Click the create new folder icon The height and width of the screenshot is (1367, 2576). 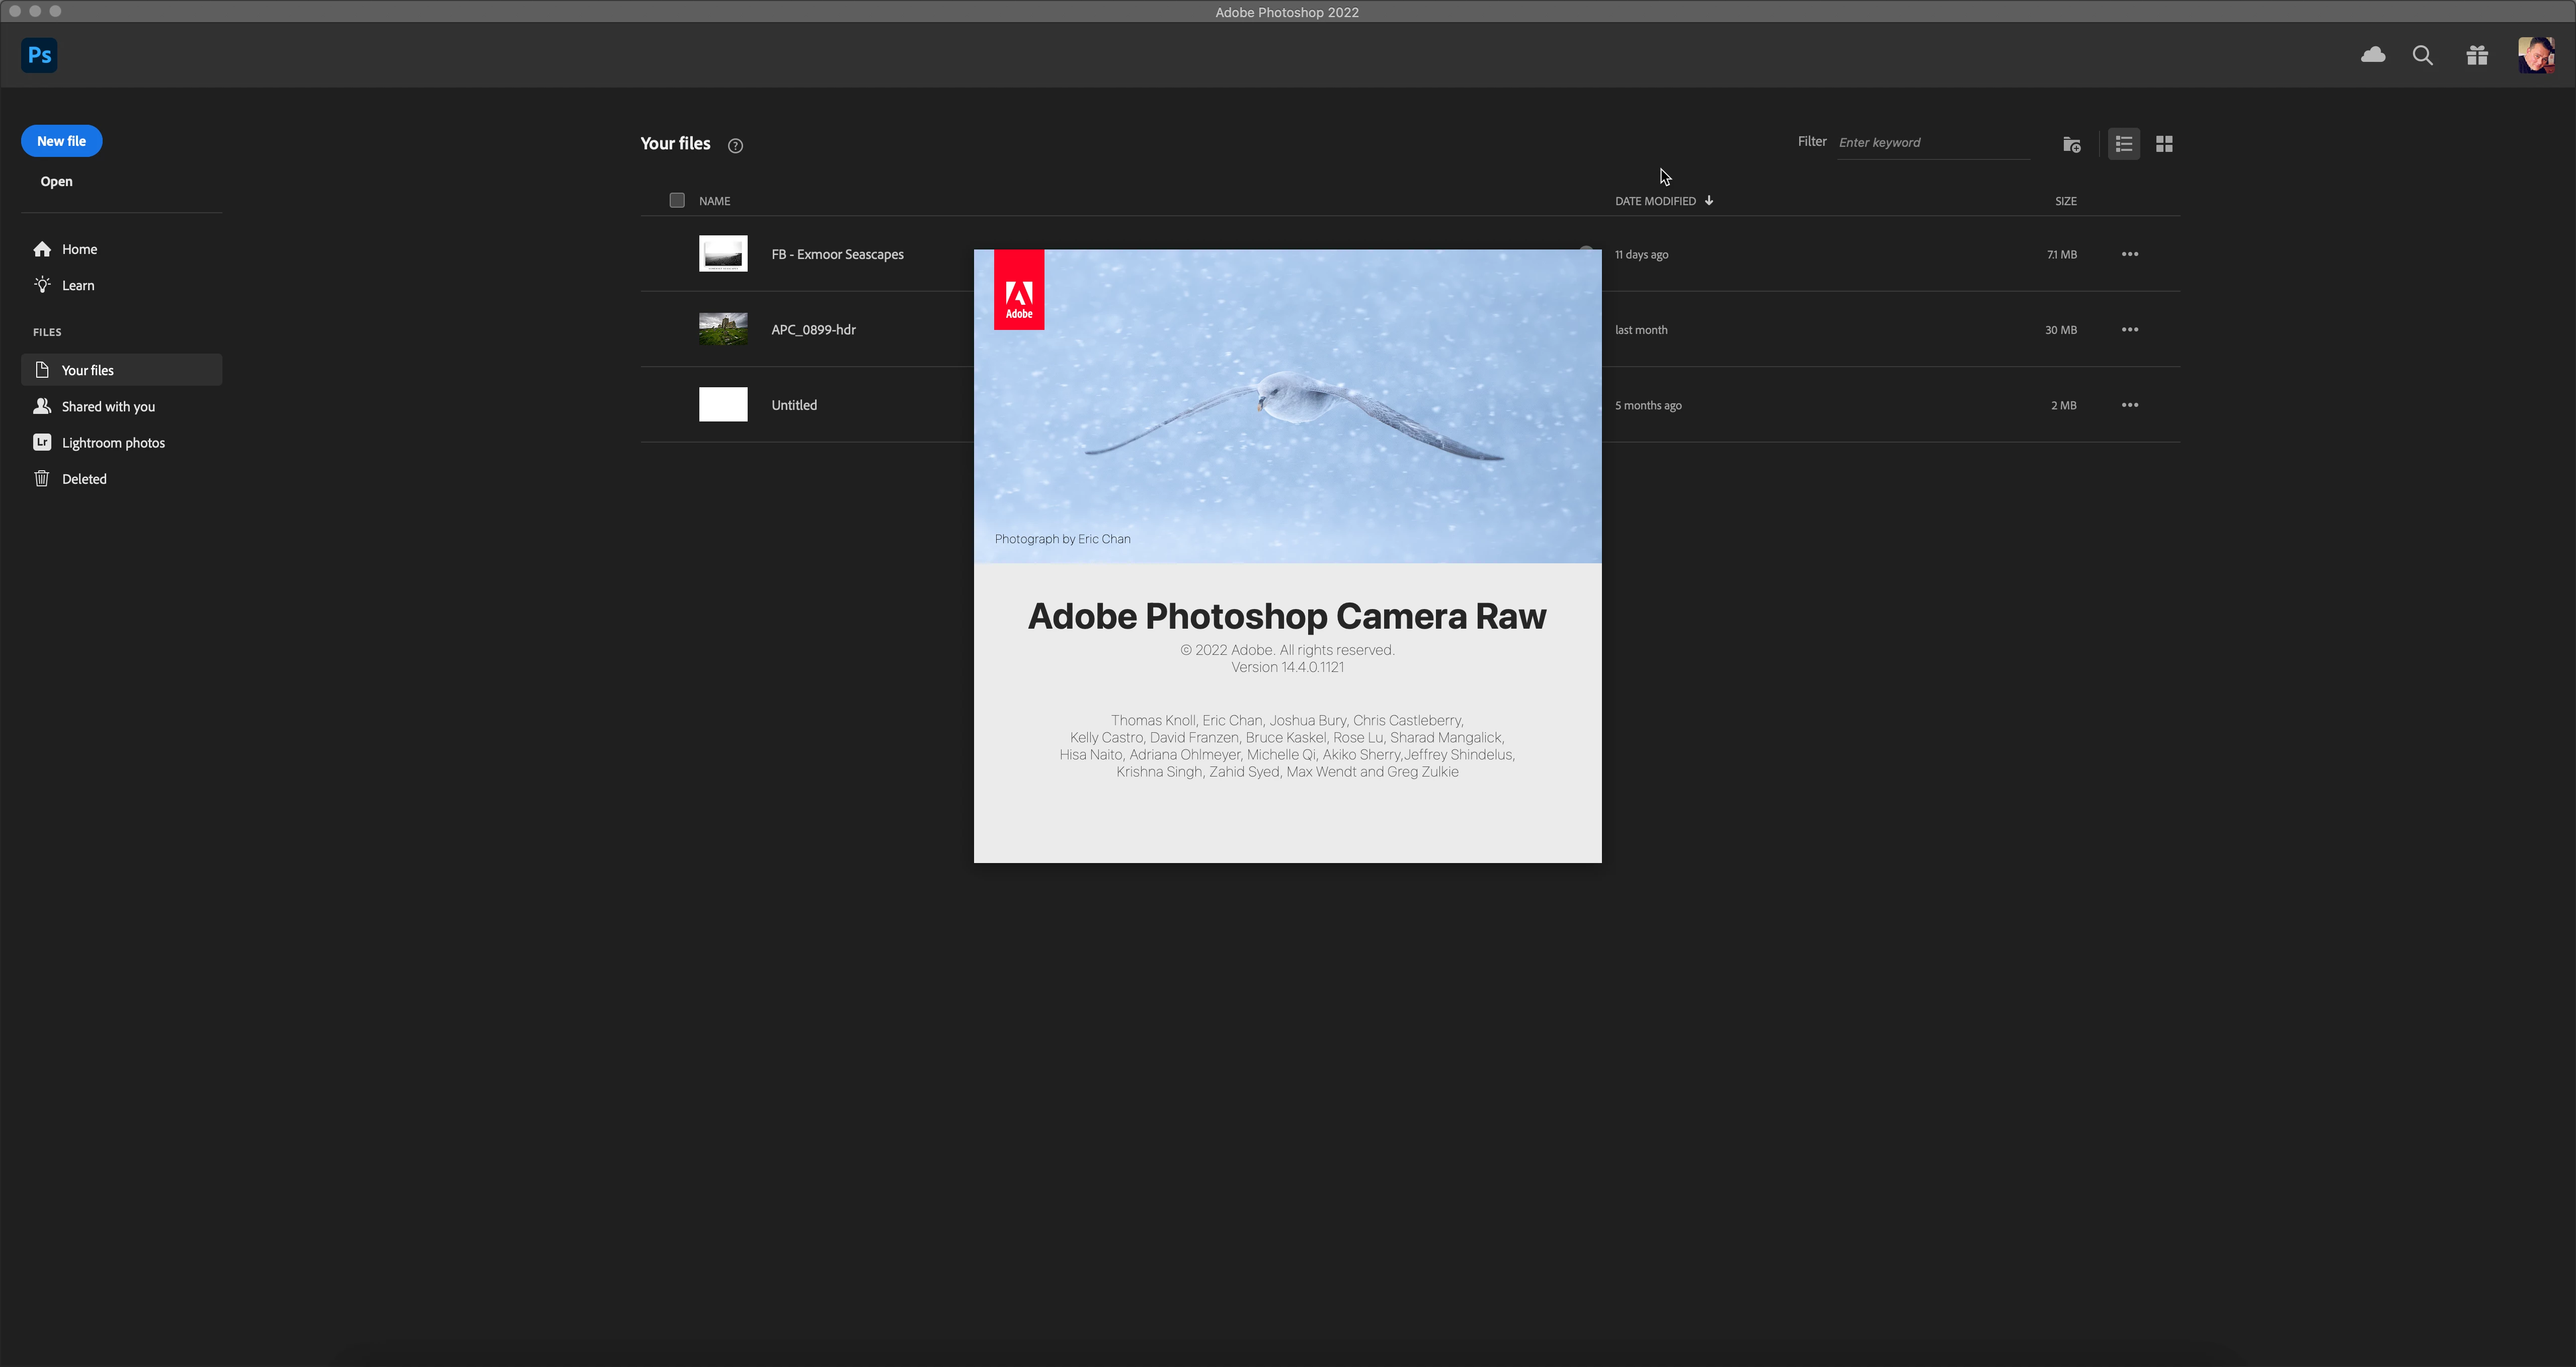click(2072, 144)
